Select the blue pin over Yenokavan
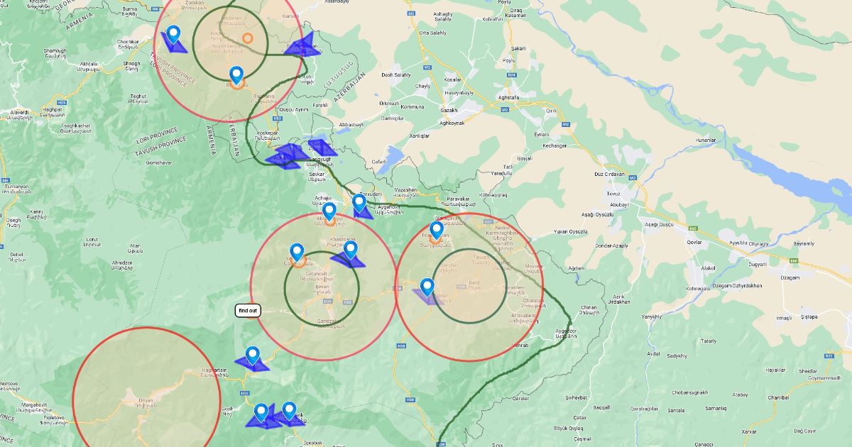 pos(297,253)
